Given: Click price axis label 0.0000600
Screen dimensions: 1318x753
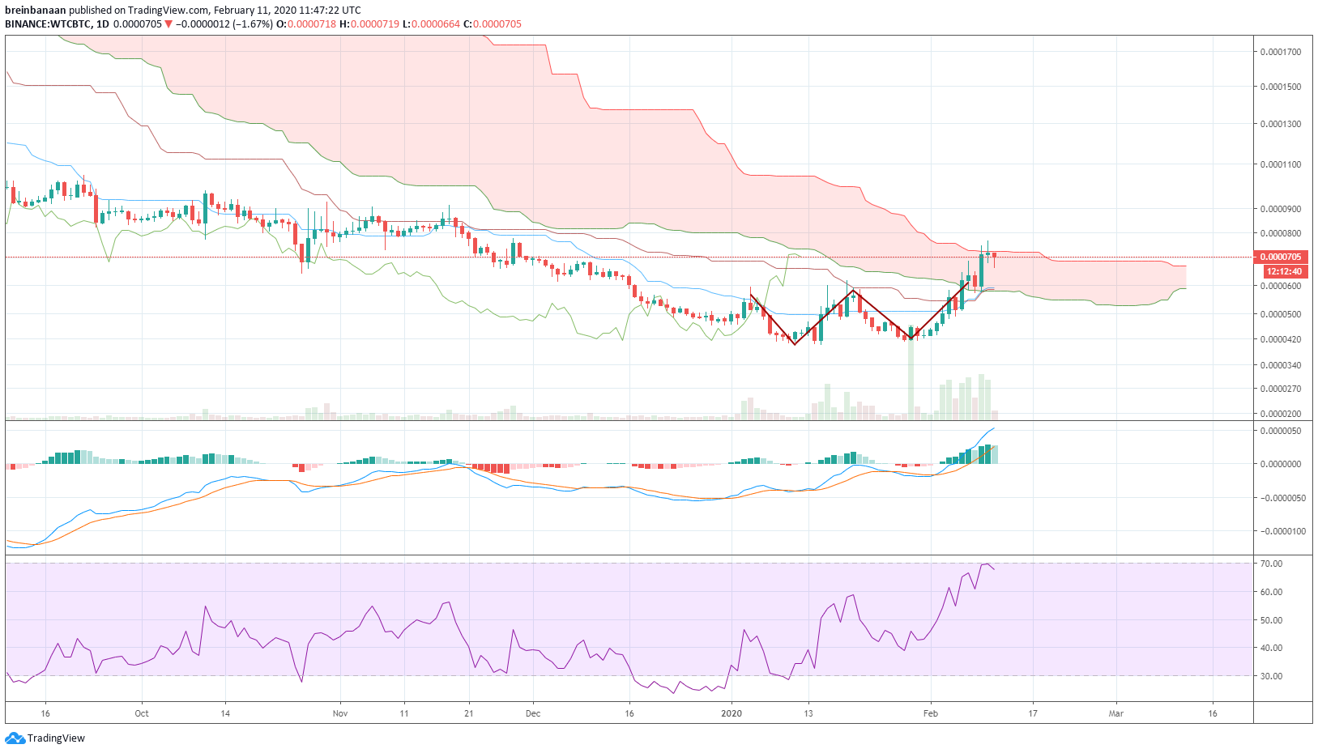Looking at the screenshot, I should pos(1281,286).
